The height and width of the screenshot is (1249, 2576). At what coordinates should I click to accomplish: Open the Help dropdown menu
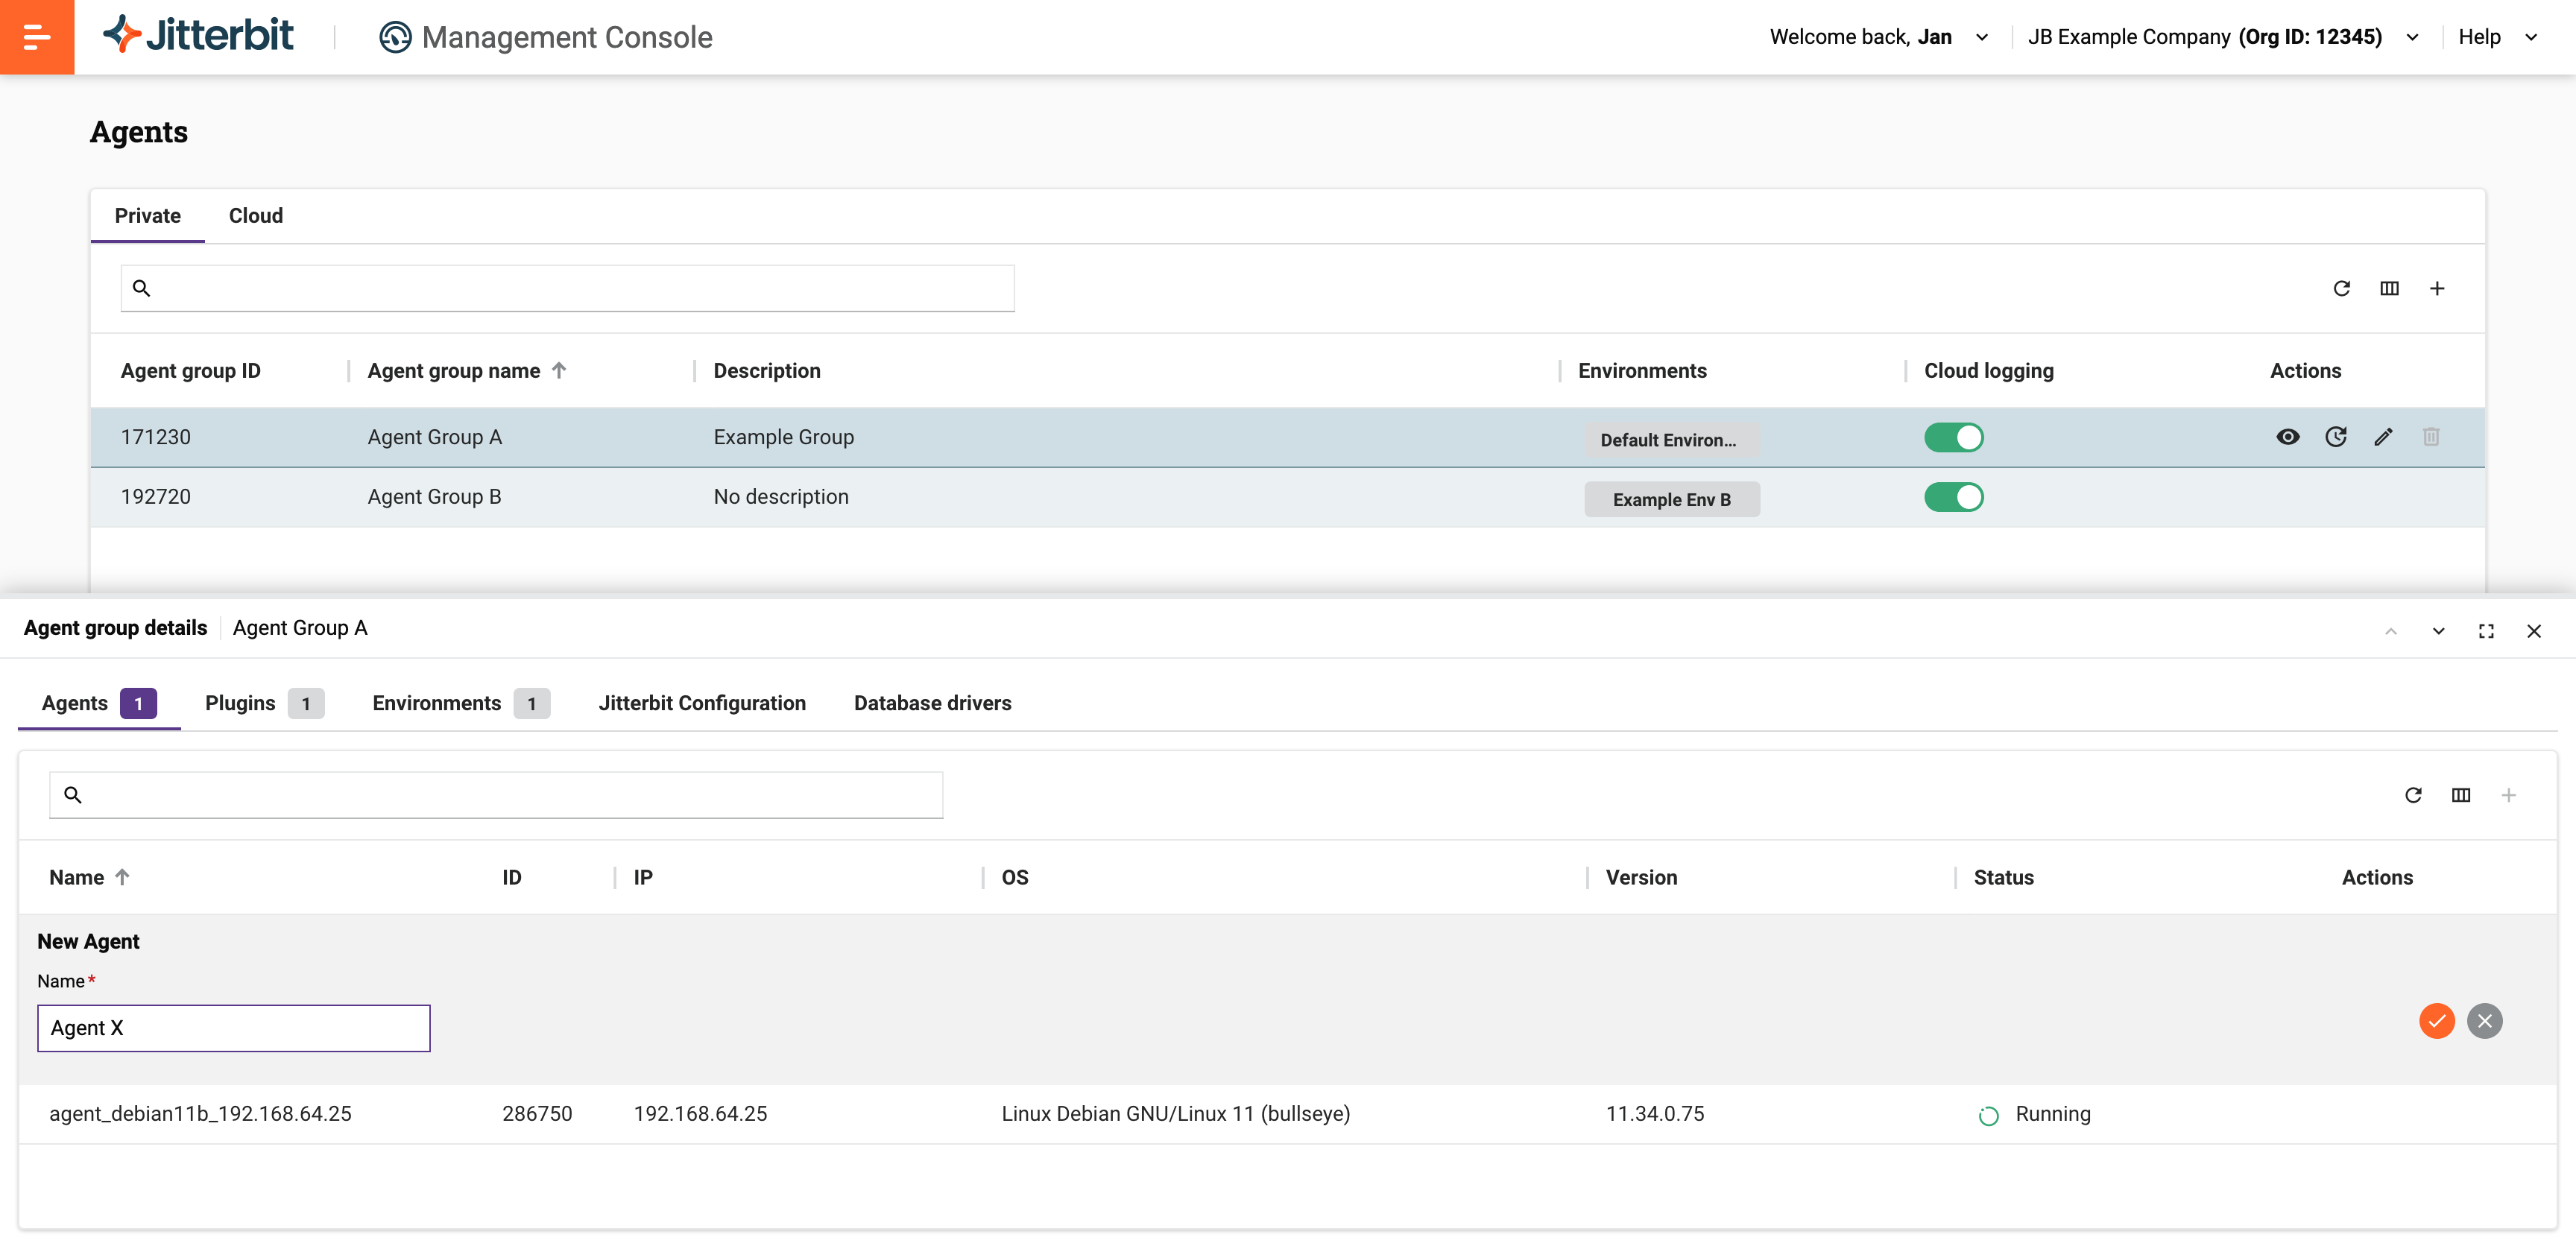tap(2498, 37)
